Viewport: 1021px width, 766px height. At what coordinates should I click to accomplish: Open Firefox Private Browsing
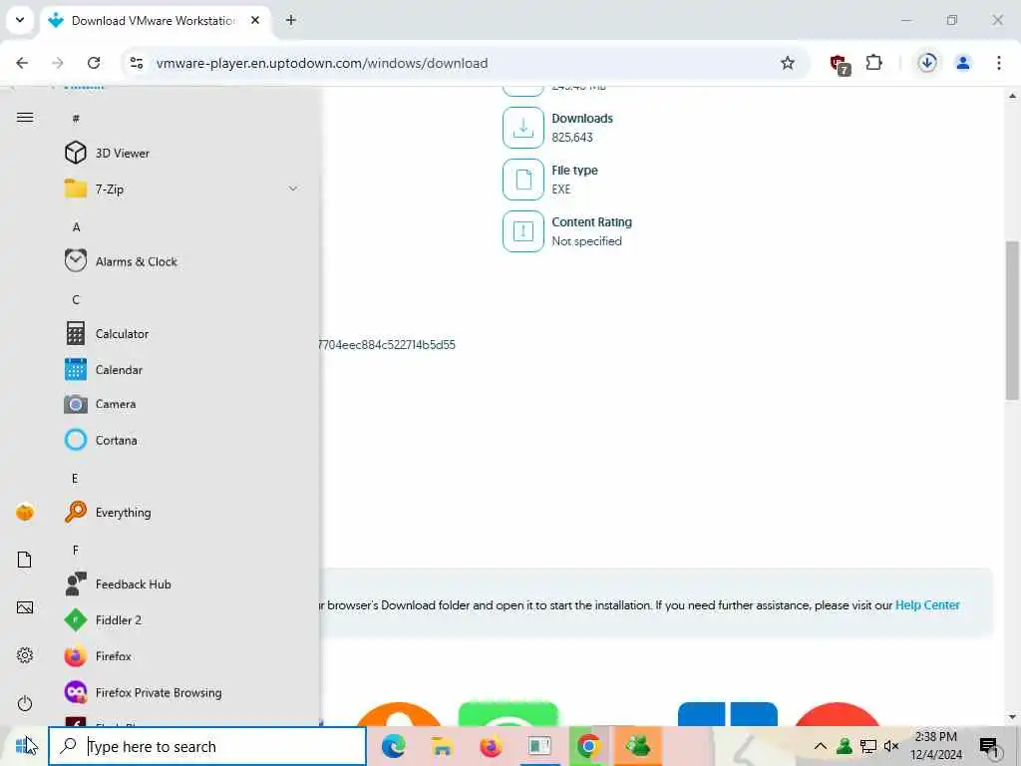click(182, 692)
